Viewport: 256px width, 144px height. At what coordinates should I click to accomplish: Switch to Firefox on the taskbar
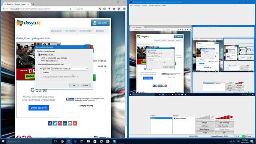[69, 141]
